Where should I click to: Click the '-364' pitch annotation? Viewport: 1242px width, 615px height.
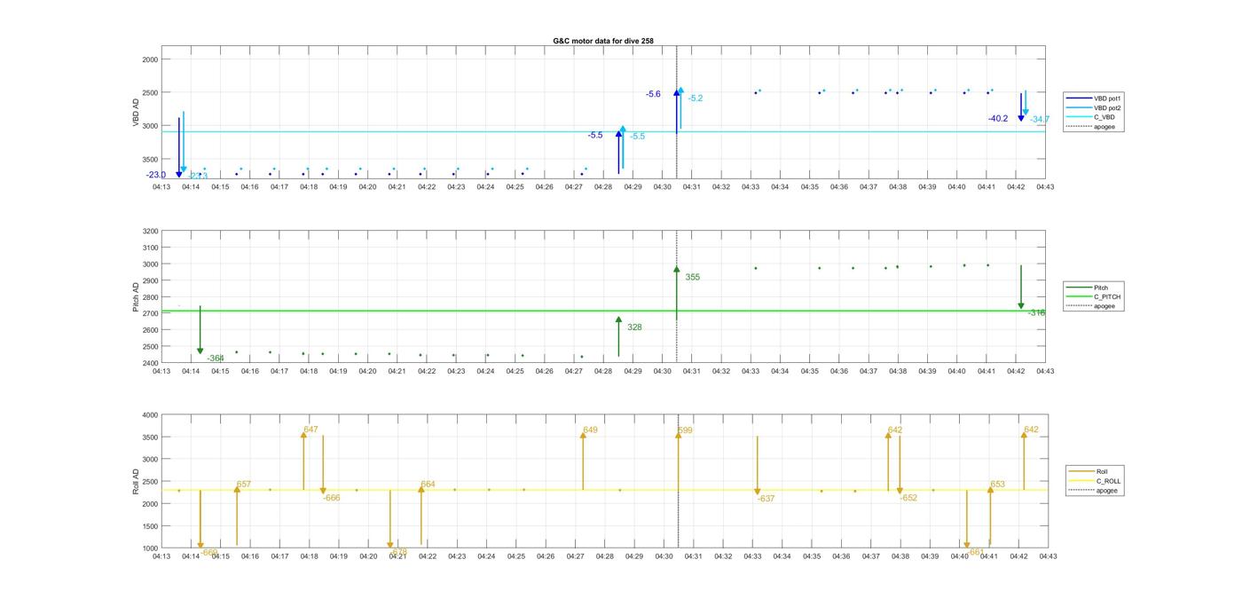[x=216, y=359]
